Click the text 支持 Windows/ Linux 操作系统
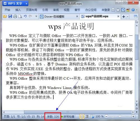The image size is (140, 121). click(x=64, y=88)
